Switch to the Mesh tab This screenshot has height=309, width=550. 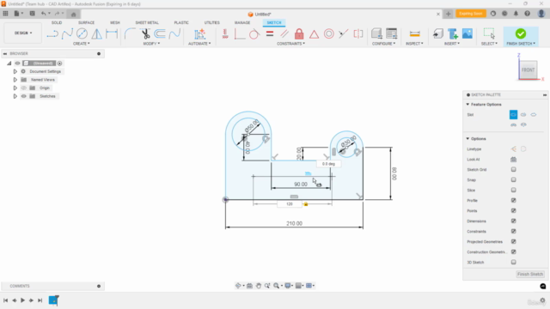click(x=114, y=22)
